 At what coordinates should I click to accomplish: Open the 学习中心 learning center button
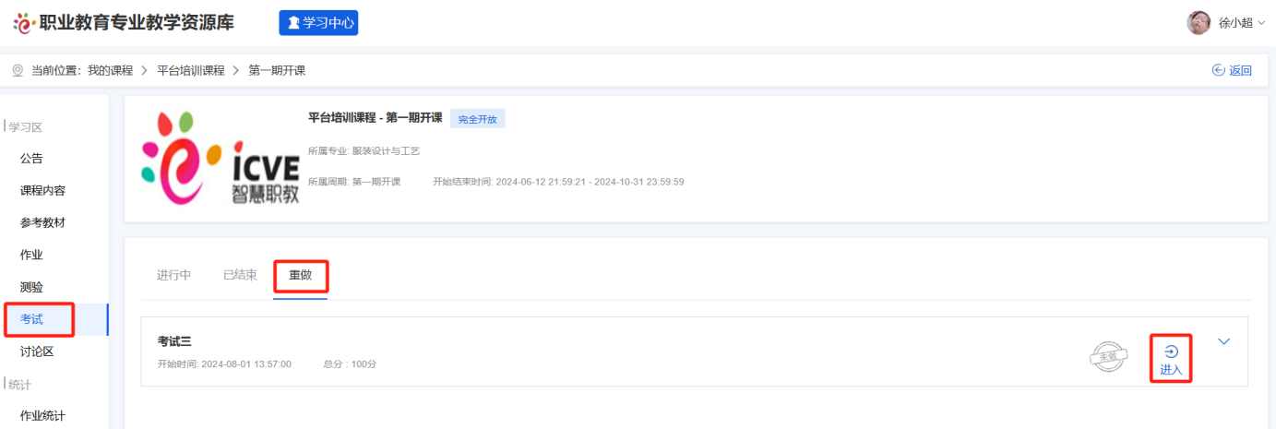[x=318, y=23]
